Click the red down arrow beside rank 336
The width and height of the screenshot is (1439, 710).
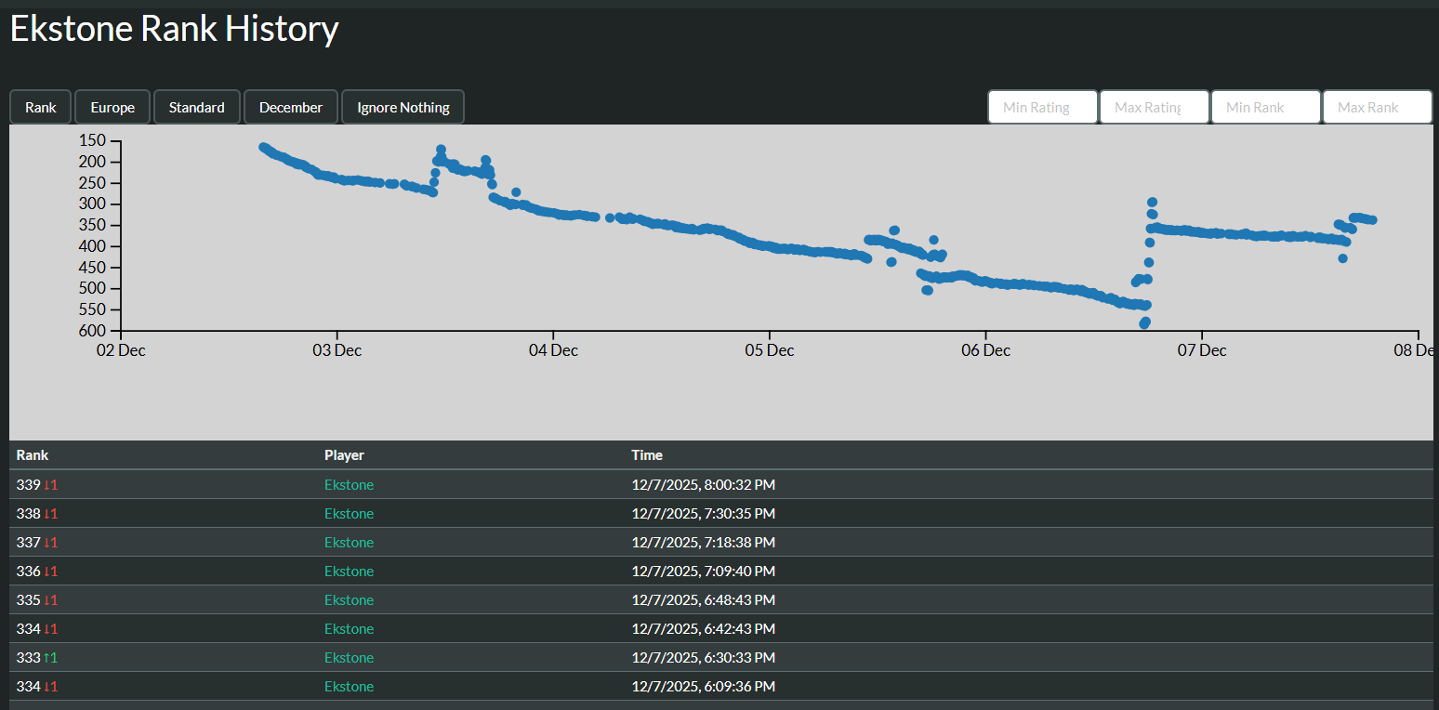click(x=50, y=571)
